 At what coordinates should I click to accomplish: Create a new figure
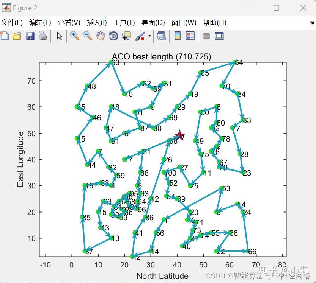click(5, 36)
